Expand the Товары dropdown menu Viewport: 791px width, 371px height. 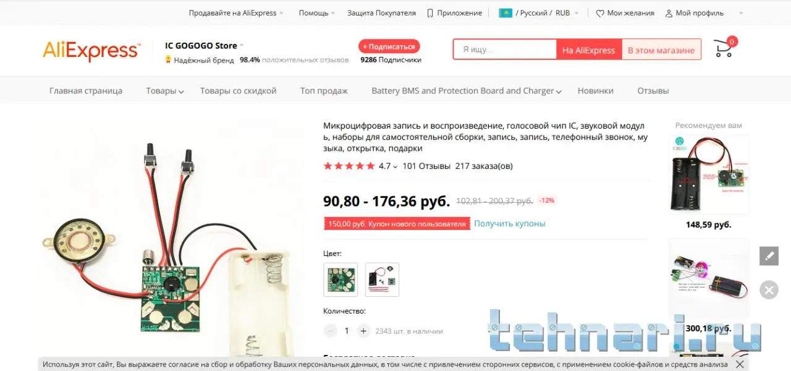coord(165,91)
